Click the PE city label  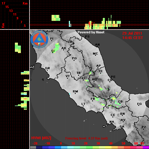click(113, 77)
